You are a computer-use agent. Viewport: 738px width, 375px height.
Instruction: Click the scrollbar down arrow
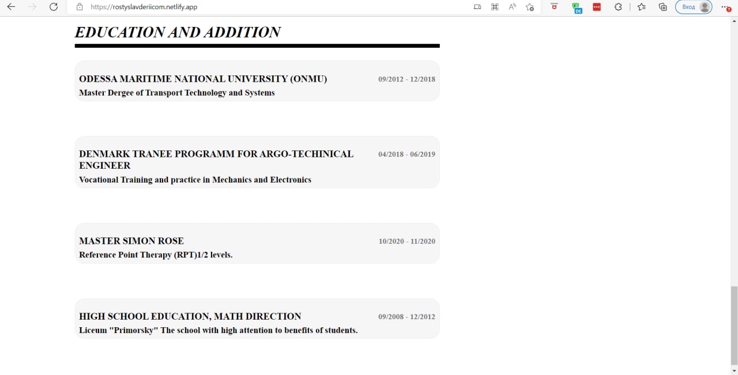[734, 370]
